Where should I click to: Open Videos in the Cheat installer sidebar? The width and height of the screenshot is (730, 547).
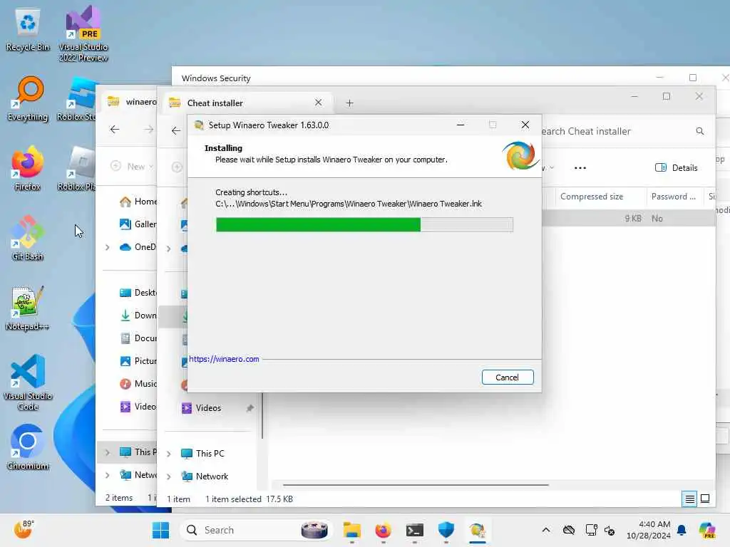point(202,408)
